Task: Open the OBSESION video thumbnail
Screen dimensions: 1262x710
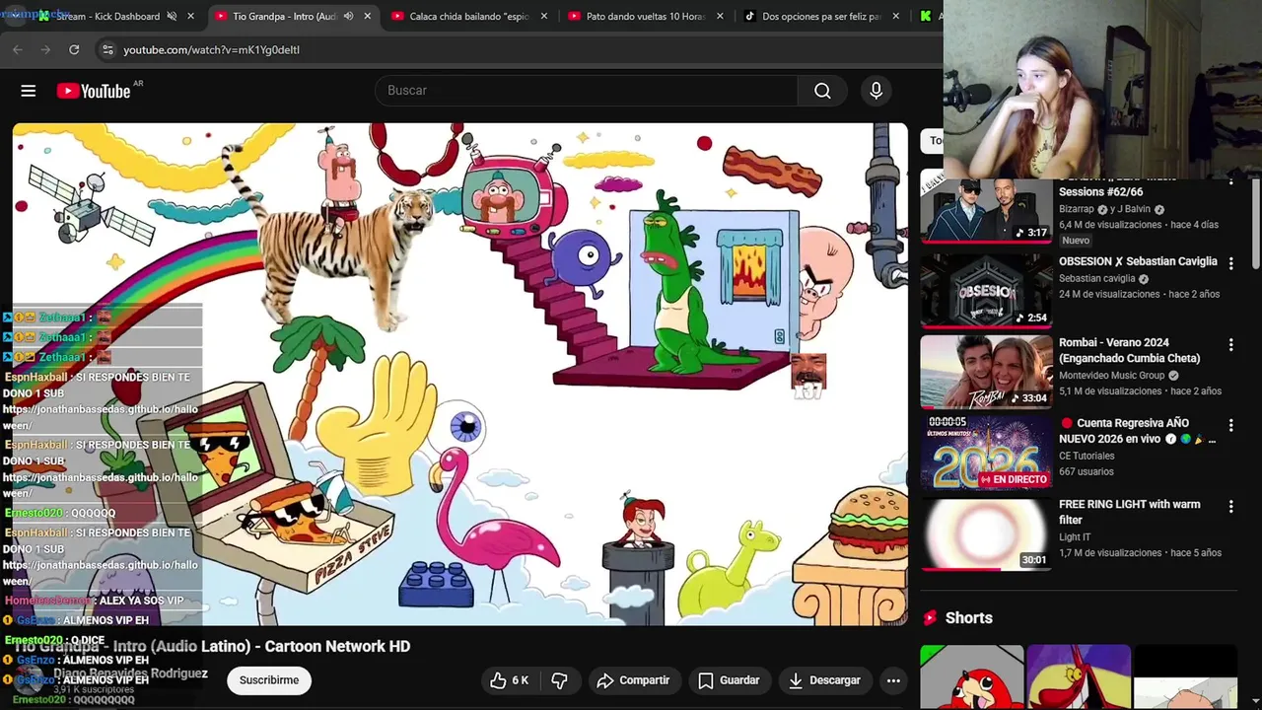Action: tap(986, 291)
